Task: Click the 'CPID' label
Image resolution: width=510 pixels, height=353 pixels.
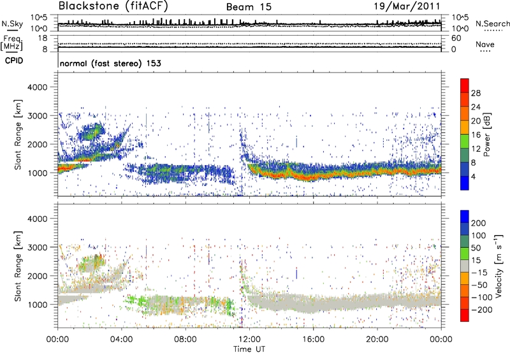Action: (x=14, y=61)
